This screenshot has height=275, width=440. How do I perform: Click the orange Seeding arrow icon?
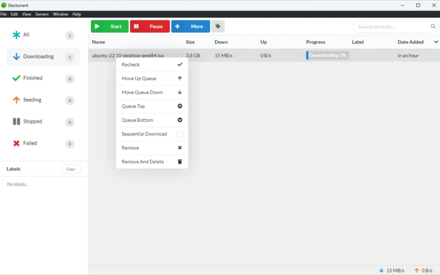tap(16, 100)
